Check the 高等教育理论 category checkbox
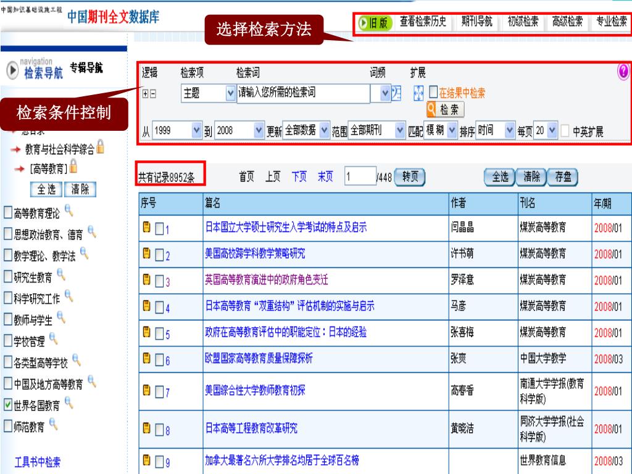632x474 pixels. pos(7,212)
